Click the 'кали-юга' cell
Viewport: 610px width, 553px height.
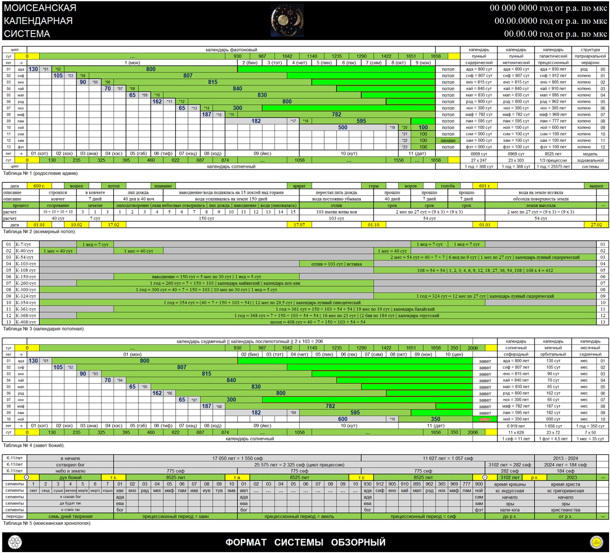coord(510,510)
